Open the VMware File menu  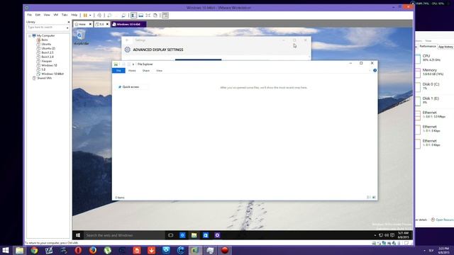(30, 15)
